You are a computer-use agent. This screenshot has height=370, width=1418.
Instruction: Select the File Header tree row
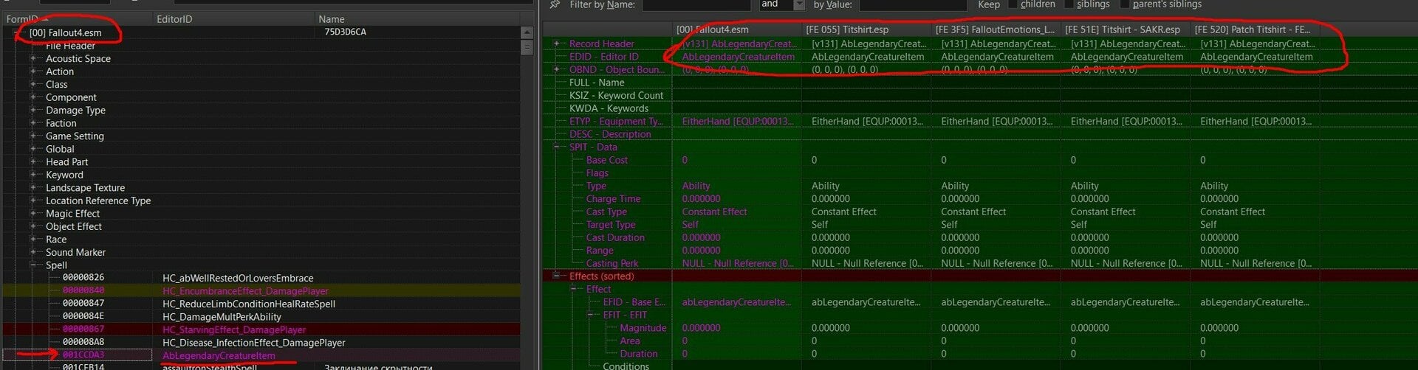[70, 46]
